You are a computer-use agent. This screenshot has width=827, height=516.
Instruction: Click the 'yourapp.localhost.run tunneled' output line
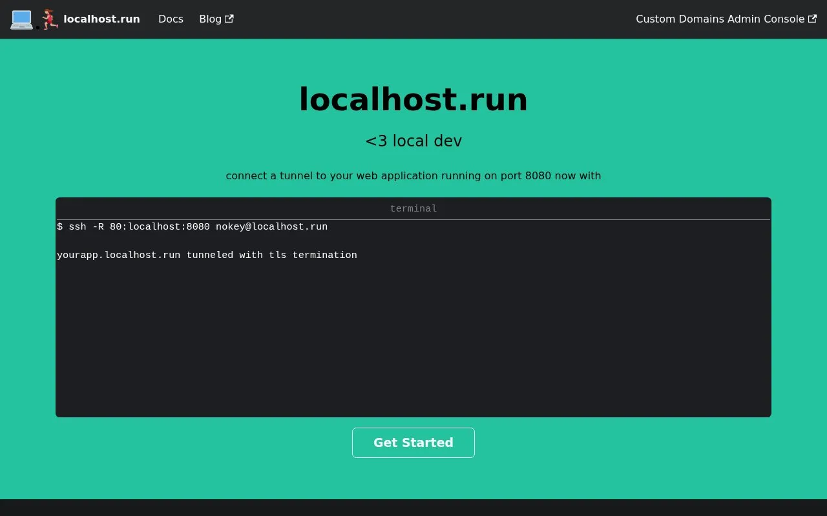207,255
